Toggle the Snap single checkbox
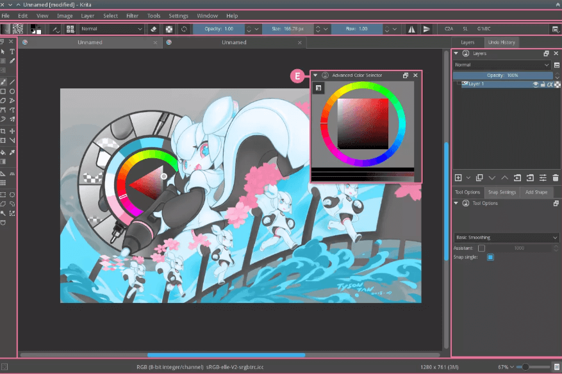This screenshot has width=562, height=374. (x=490, y=257)
